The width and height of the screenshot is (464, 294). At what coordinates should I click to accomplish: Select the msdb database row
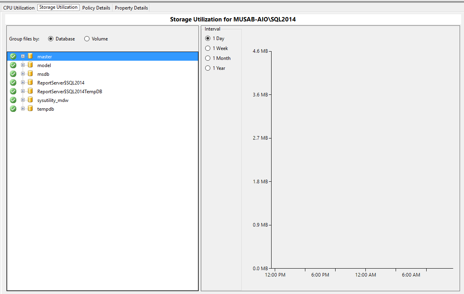click(103, 74)
